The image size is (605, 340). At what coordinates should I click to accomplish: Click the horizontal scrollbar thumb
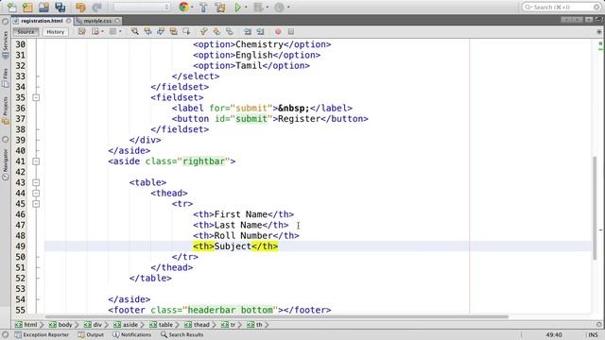click(277, 317)
